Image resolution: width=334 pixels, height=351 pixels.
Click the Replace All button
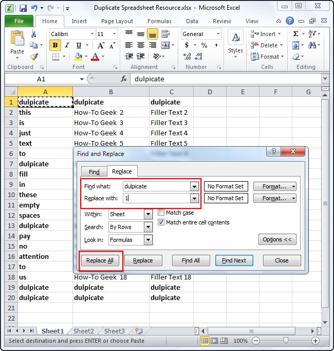pyautogui.click(x=100, y=260)
